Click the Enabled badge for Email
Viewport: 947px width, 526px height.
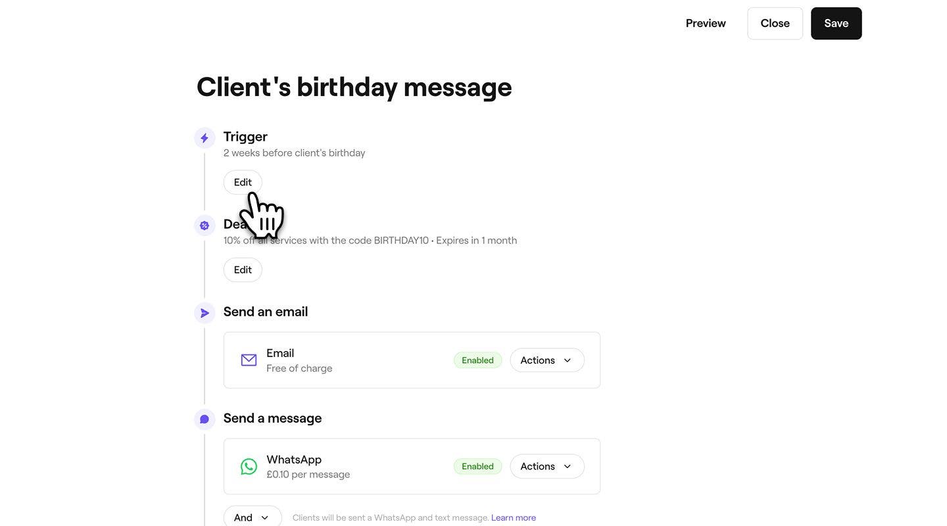[x=477, y=360]
